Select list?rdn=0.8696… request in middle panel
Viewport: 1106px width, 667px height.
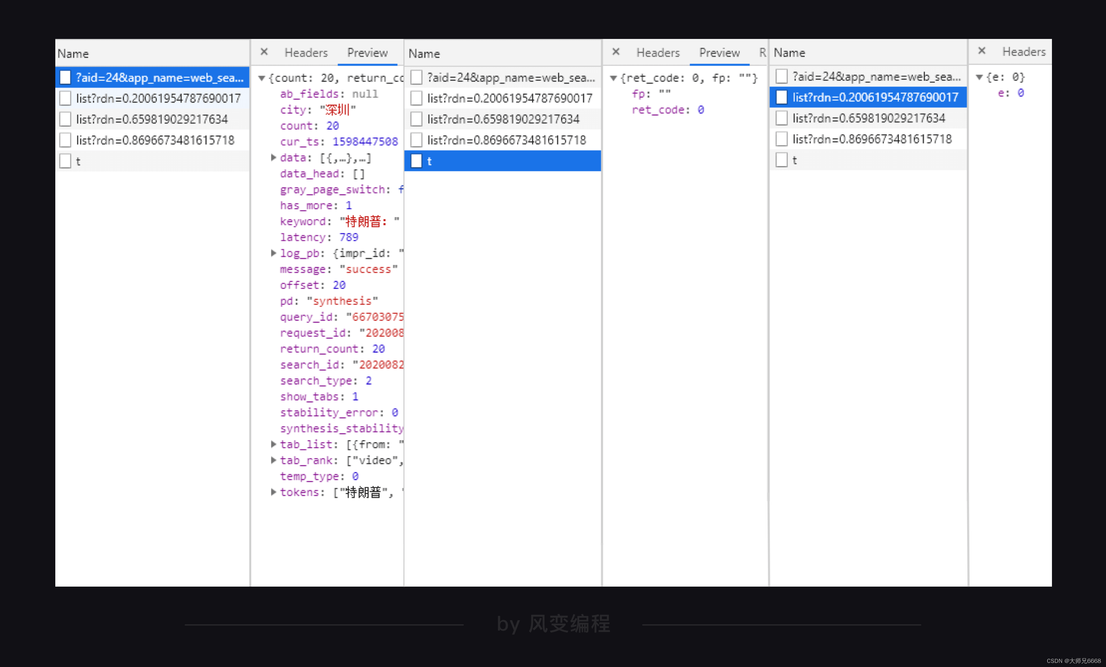click(503, 140)
